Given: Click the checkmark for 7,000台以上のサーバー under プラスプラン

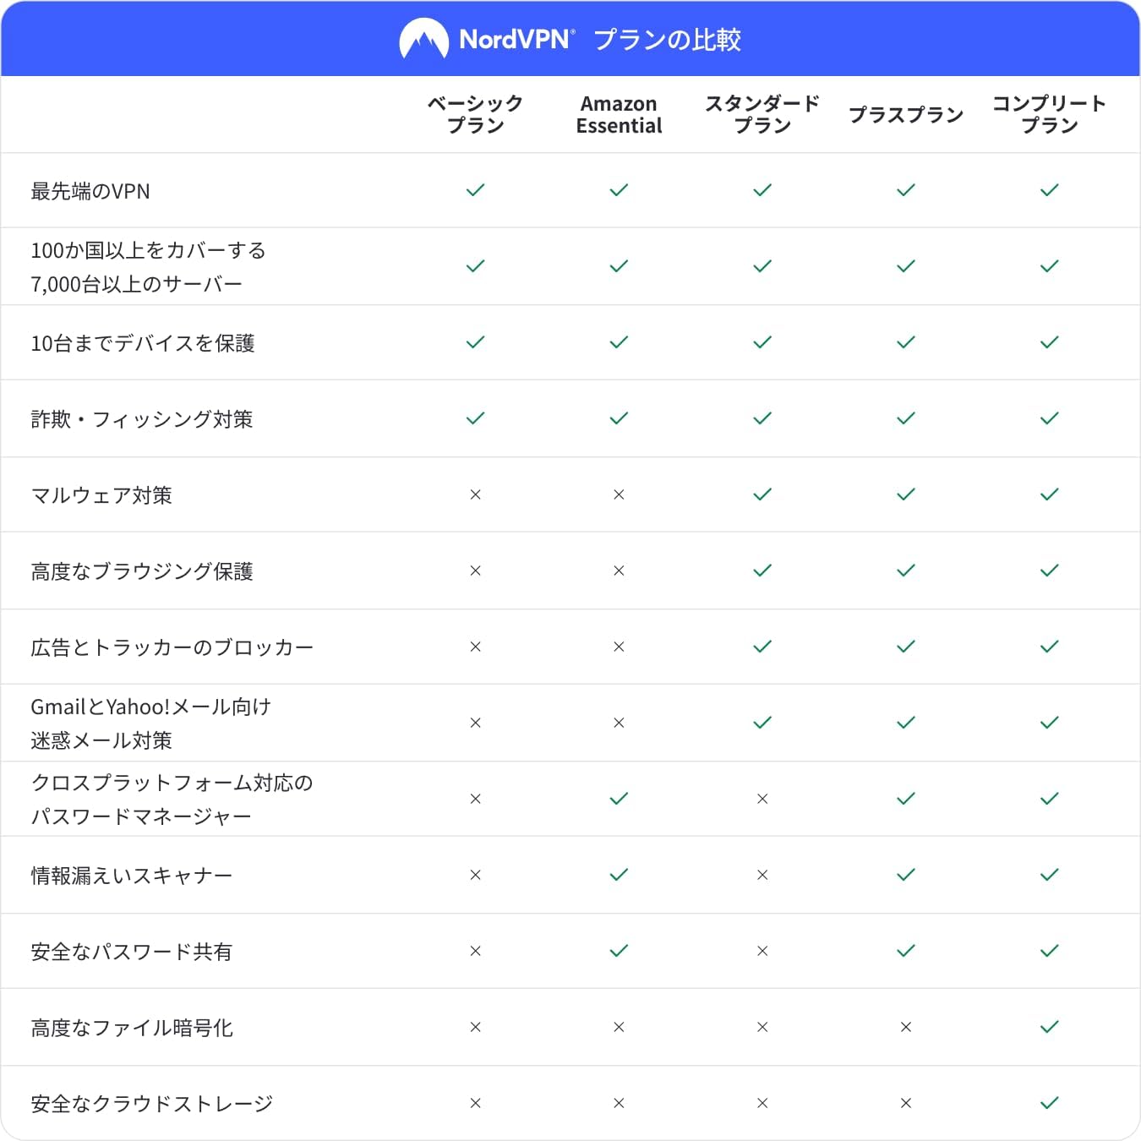Looking at the screenshot, I should (906, 266).
